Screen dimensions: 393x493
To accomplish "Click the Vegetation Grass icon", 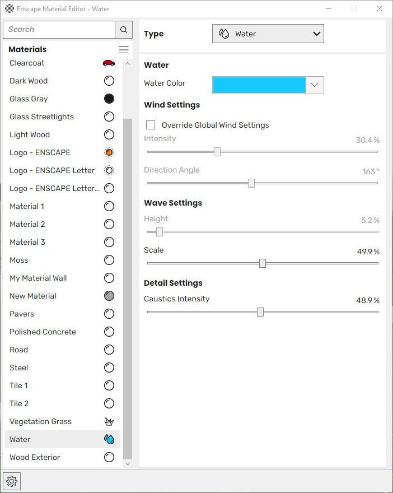I will pos(109,421).
